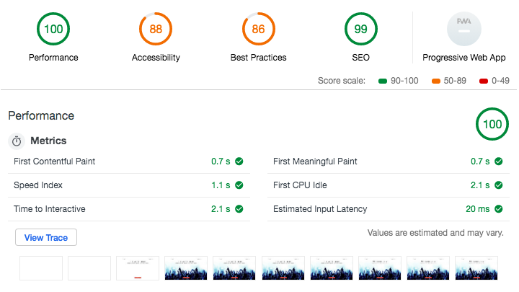Viewport: 519px width, 292px height.
Task: Expand the Time to Interactive metric row
Action: point(129,209)
